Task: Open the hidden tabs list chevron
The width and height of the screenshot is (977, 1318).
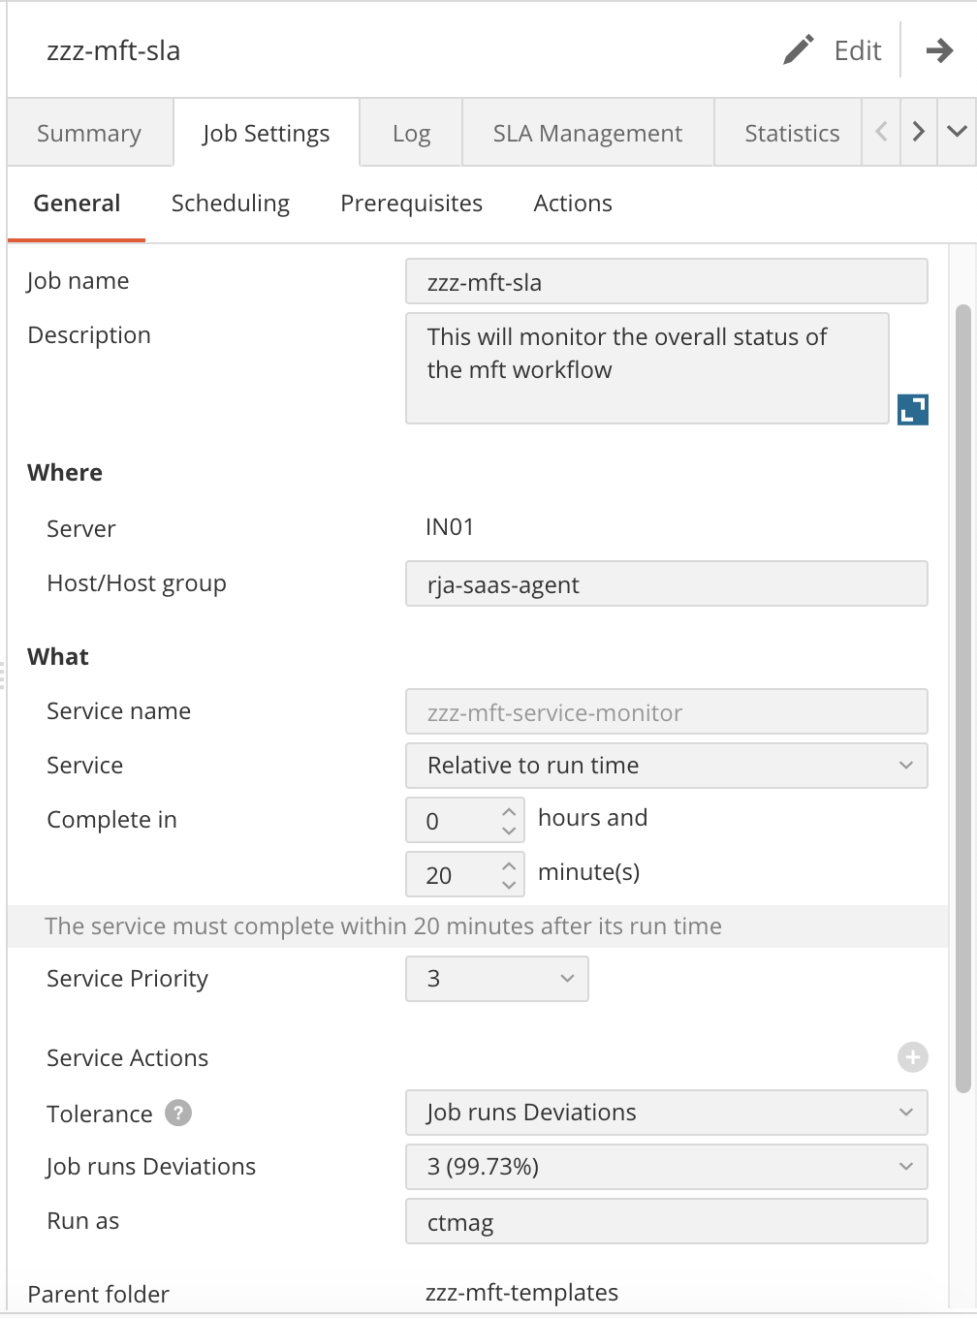Action: (957, 133)
